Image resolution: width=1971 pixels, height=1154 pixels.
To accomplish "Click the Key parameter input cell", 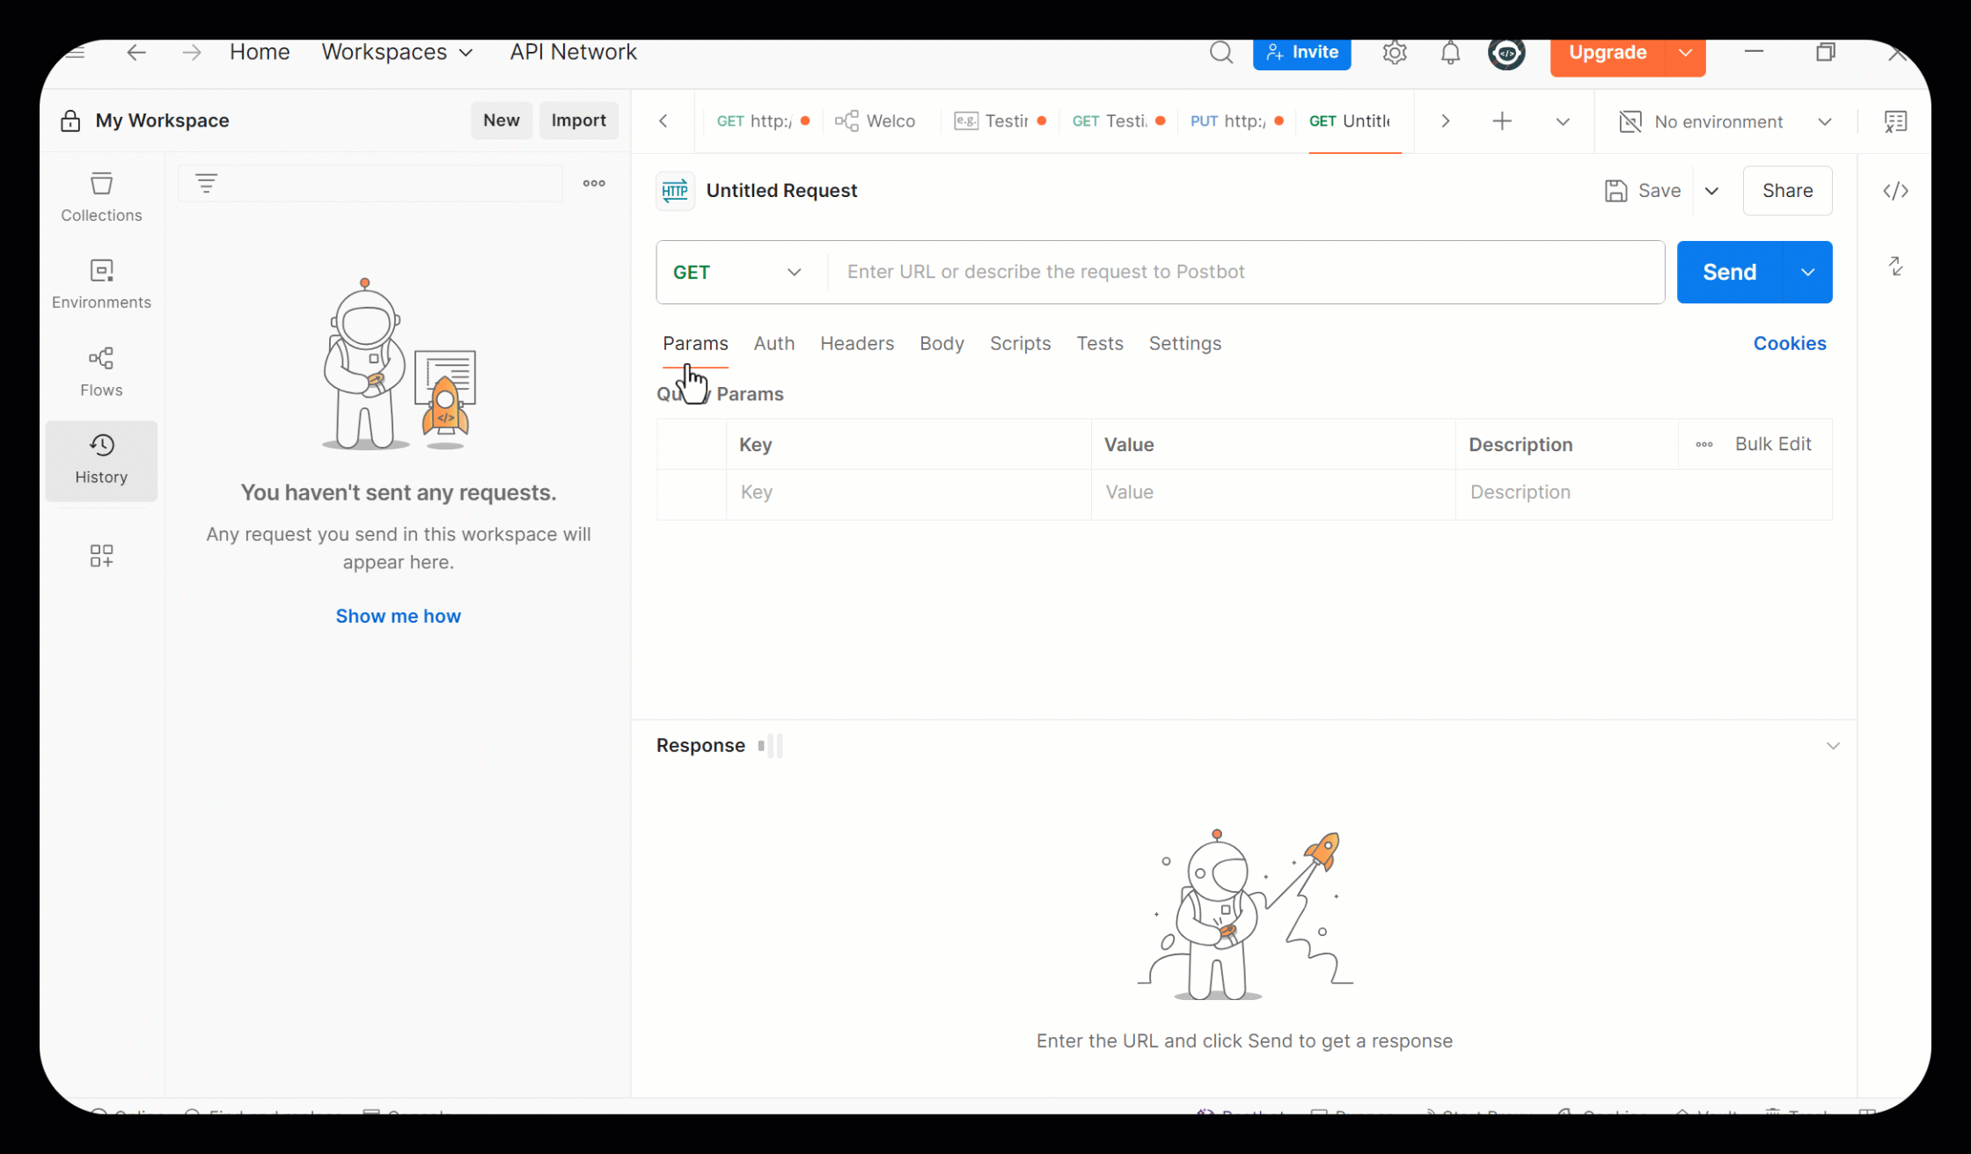I will point(908,493).
